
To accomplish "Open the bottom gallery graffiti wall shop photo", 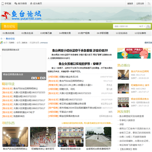I will tap(43, 137).
